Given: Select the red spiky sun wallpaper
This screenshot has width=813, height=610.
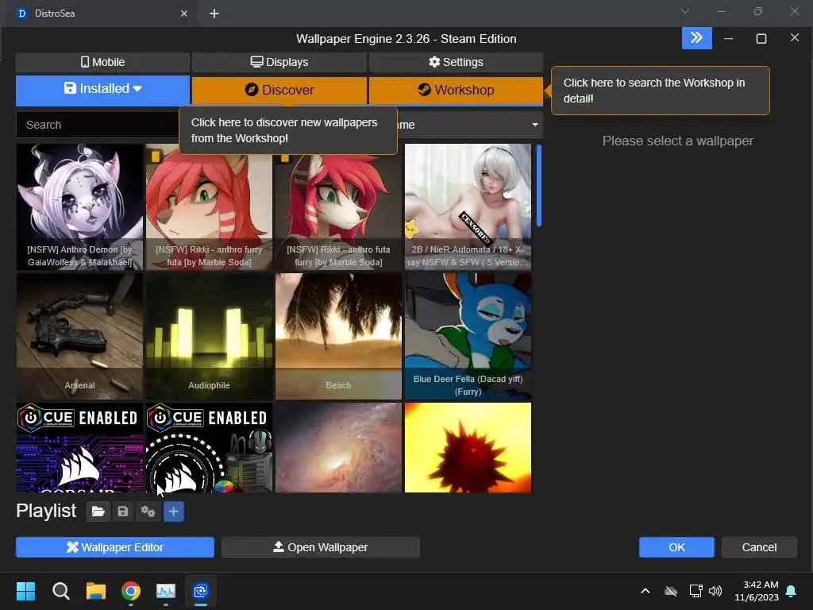Looking at the screenshot, I should (x=468, y=448).
